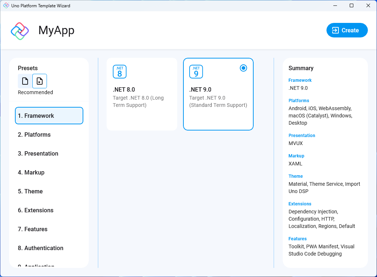Image resolution: width=377 pixels, height=277 pixels.
Task: Go to the Markup step
Action: point(31,172)
